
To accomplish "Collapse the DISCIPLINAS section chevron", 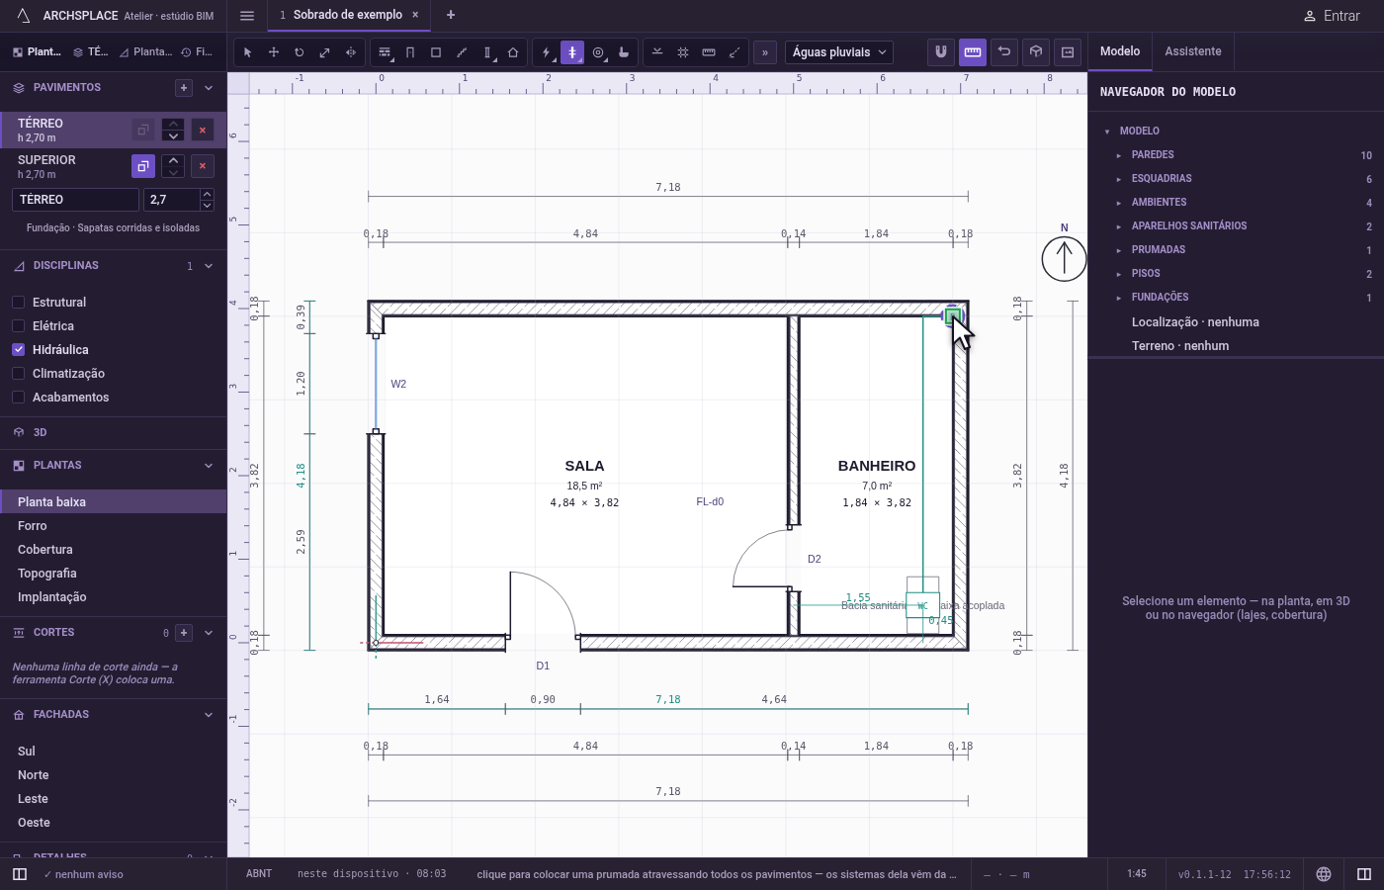I will point(209,266).
